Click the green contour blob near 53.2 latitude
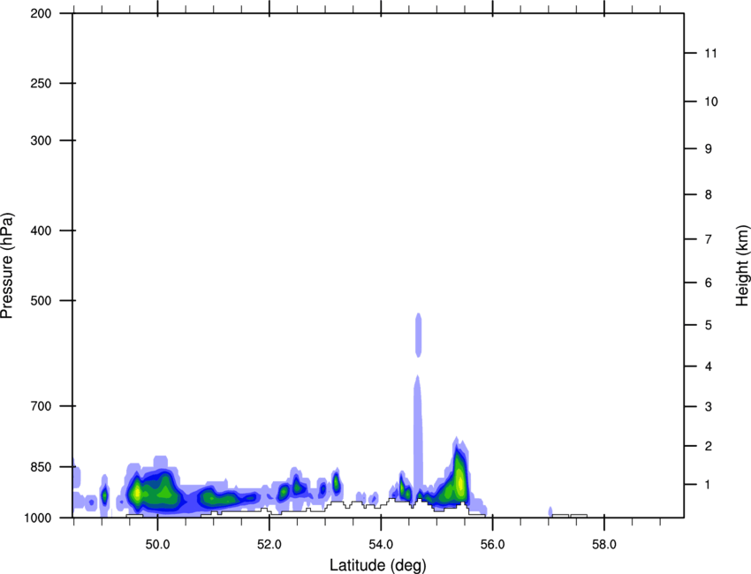Viewport: 751px width, 574px height. 337,482
